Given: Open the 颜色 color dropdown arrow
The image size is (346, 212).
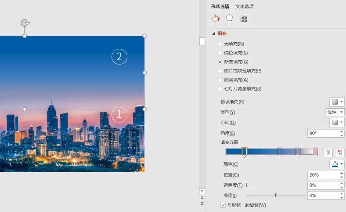Looking at the screenshot, I should tap(342, 164).
